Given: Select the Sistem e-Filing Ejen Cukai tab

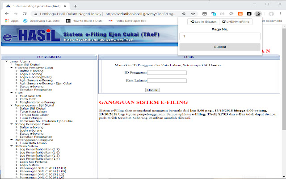Looking at the screenshot, I should point(36,6).
